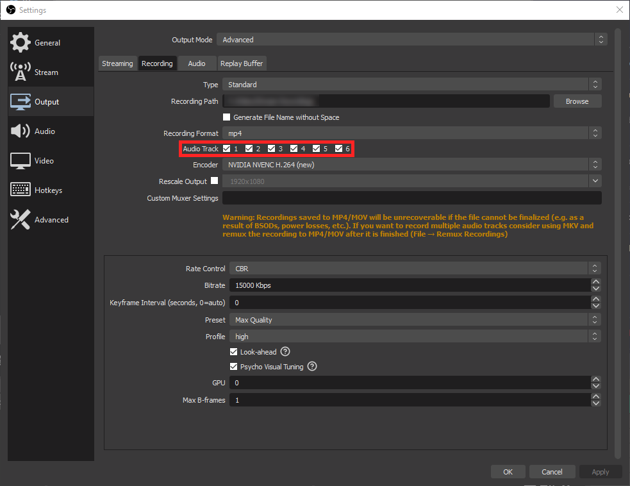
Task: Click Bitrate 15000 Kbps field
Action: 410,285
